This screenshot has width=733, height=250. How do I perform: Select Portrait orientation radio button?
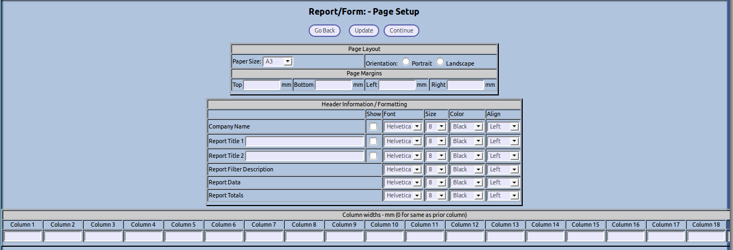click(x=406, y=62)
